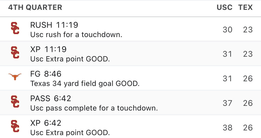The height and width of the screenshot is (138, 261).
Task: Click USC score 30 in the rush row
Action: click(227, 30)
